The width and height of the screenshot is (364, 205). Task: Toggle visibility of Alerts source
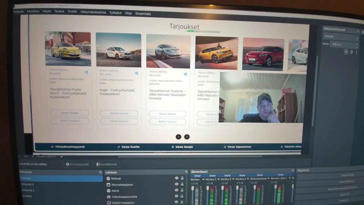(x=177, y=190)
